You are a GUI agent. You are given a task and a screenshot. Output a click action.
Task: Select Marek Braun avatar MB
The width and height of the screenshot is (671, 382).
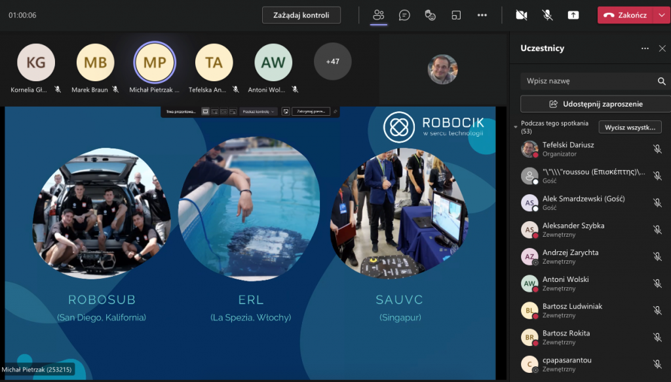[96, 62]
